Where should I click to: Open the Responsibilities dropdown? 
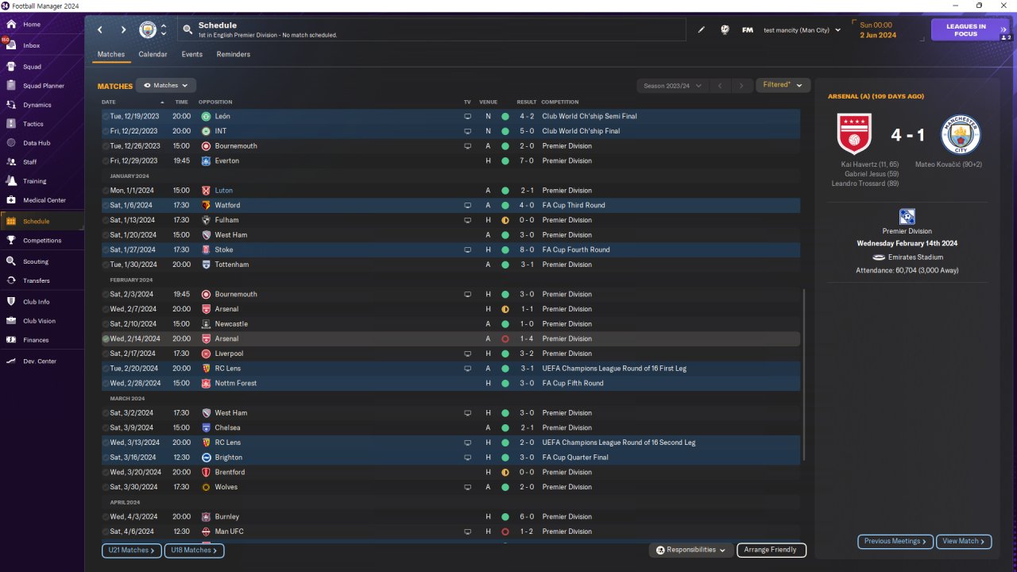point(691,550)
